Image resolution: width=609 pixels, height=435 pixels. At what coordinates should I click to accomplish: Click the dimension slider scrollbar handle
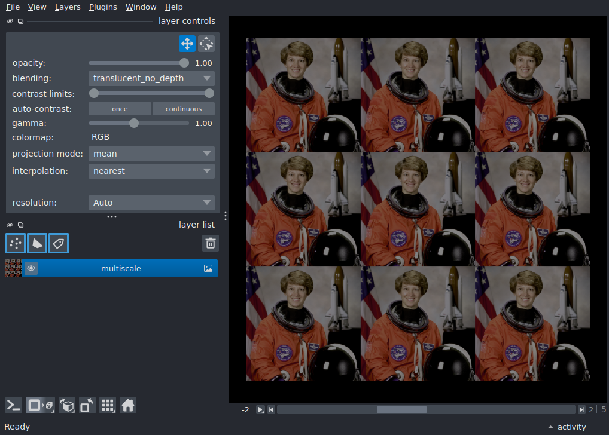click(x=401, y=409)
